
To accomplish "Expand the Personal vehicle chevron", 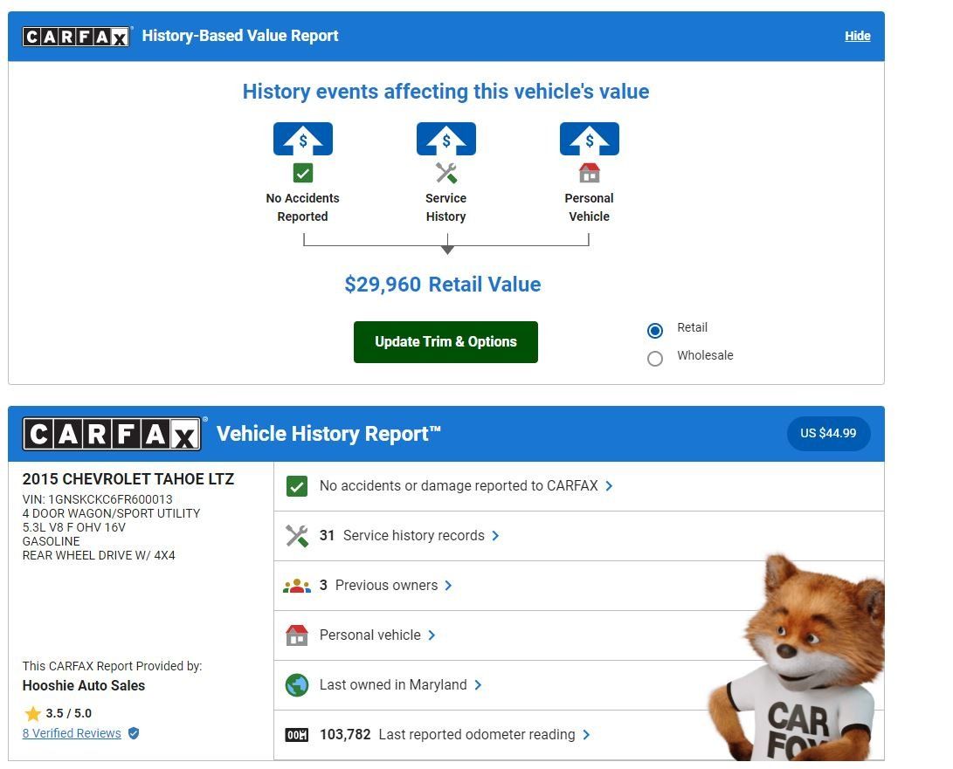I will 432,635.
